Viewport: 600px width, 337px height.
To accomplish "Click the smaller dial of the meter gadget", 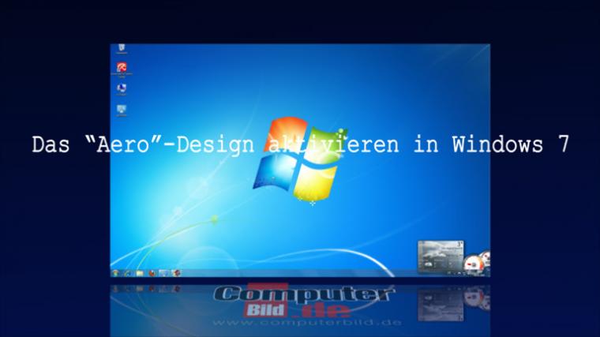I will click(486, 256).
